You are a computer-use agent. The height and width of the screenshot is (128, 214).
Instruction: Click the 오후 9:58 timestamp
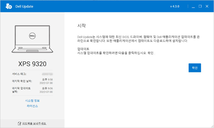(x=47, y=80)
